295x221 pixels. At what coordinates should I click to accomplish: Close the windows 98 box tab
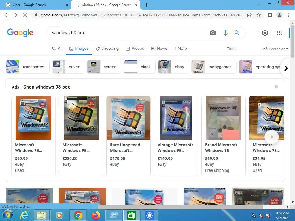pos(136,5)
